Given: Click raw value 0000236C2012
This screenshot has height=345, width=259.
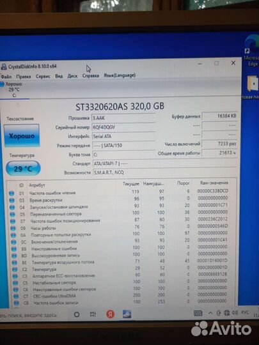Looking at the screenshot, I should [212, 219].
